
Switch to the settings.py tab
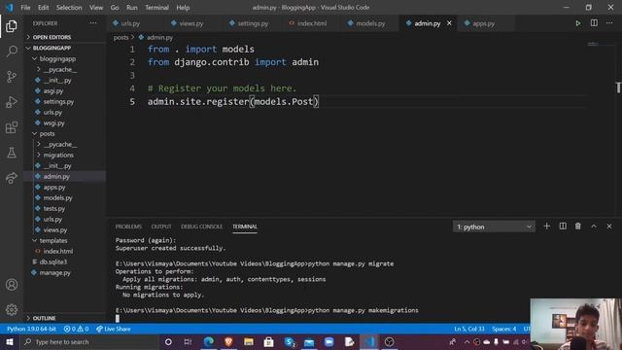253,23
